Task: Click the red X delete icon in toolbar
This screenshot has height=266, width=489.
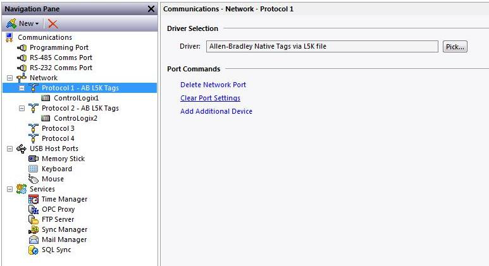Action: (53, 23)
